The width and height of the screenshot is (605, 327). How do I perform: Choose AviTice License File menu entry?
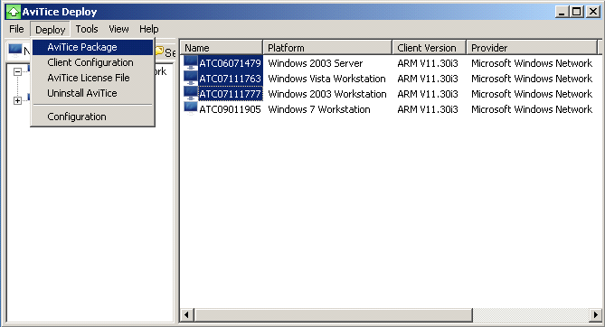[x=92, y=78]
